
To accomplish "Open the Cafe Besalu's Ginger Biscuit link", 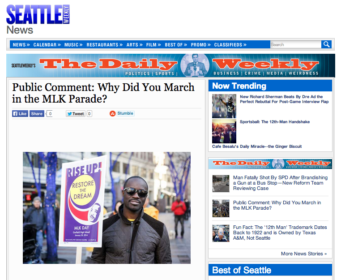I will point(257,146).
